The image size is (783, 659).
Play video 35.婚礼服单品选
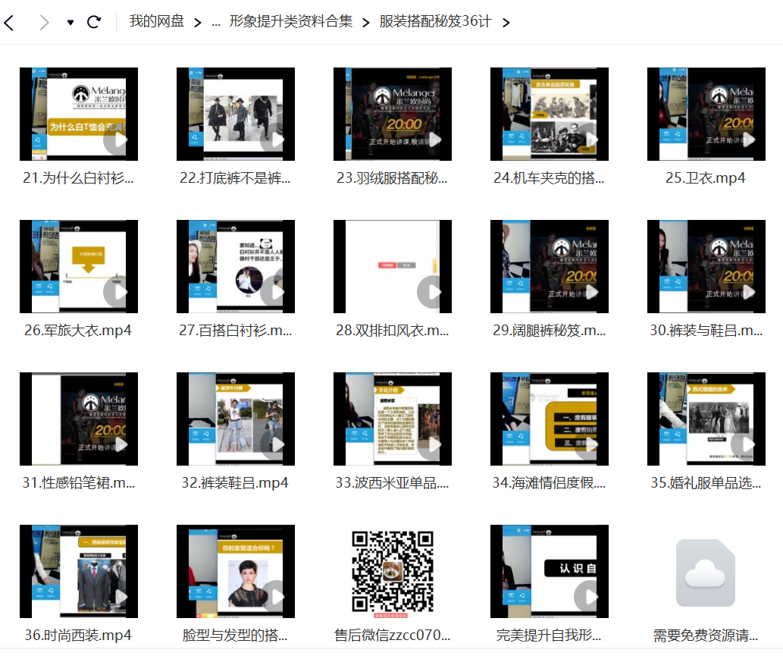pos(706,419)
